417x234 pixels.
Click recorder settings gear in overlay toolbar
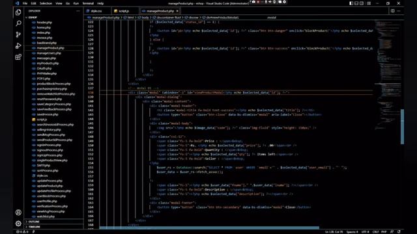[284, 2]
